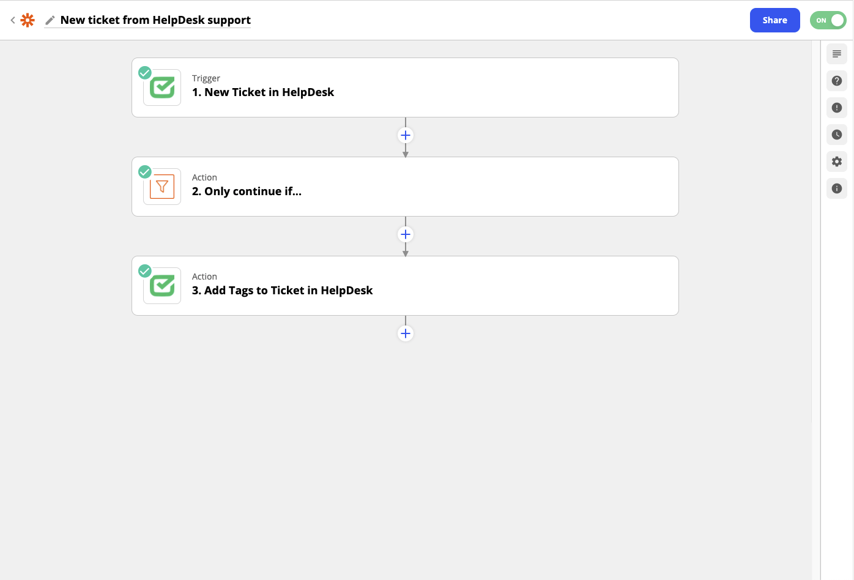Image resolution: width=854 pixels, height=580 pixels.
Task: Open the outline notes panel icon
Action: pos(837,54)
